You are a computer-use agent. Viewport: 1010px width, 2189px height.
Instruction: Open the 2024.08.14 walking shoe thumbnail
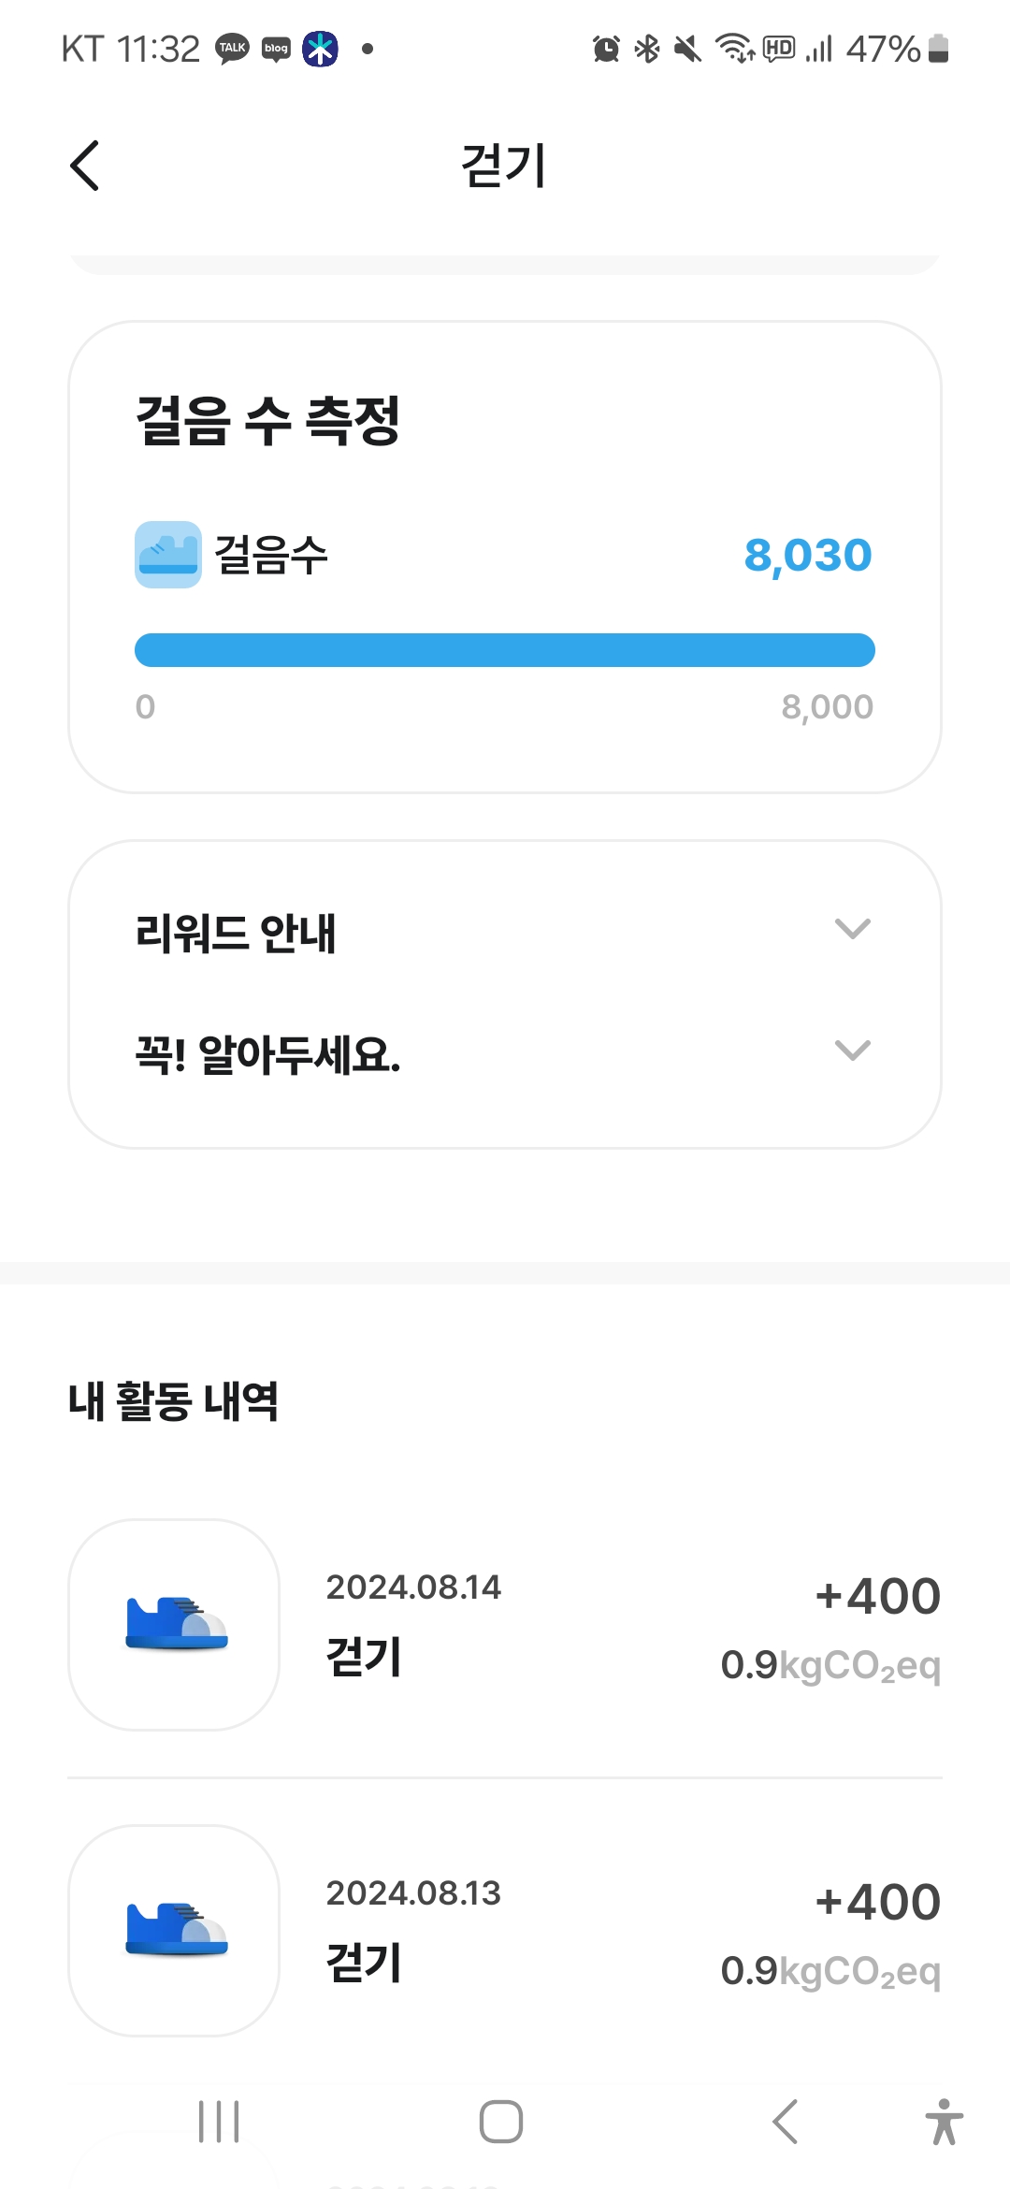point(175,1625)
